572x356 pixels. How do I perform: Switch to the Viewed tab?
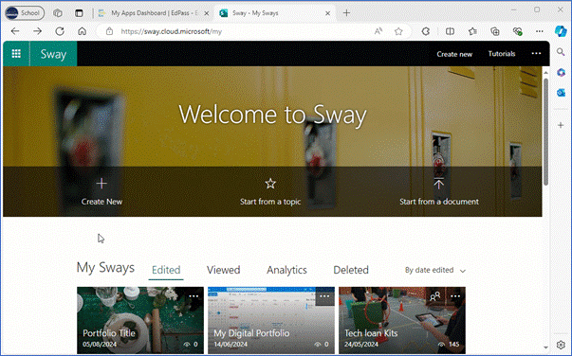coord(223,270)
